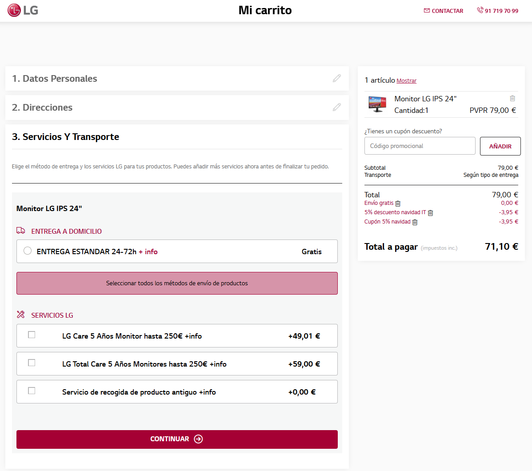Click the +59,00 € price
The width and height of the screenshot is (532, 471).
click(304, 364)
